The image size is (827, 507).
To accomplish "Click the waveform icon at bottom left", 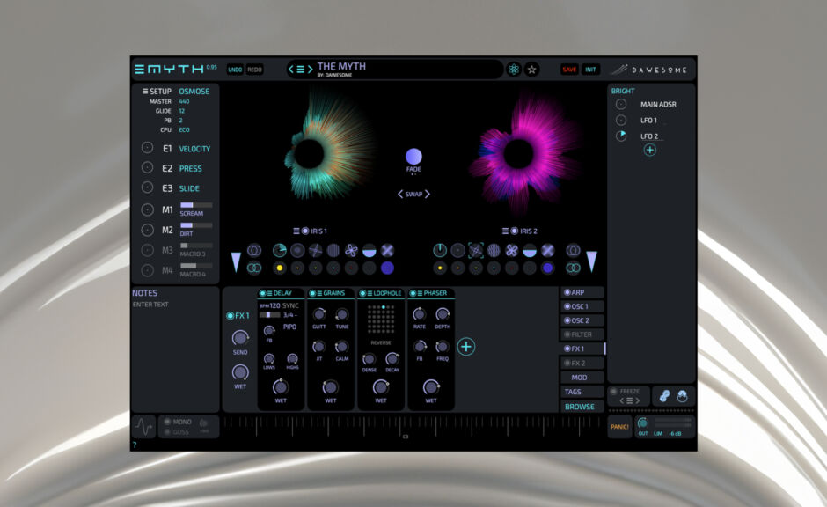I will (x=143, y=427).
